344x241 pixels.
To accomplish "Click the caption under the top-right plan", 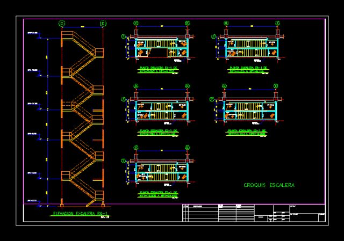I will click(248, 70).
